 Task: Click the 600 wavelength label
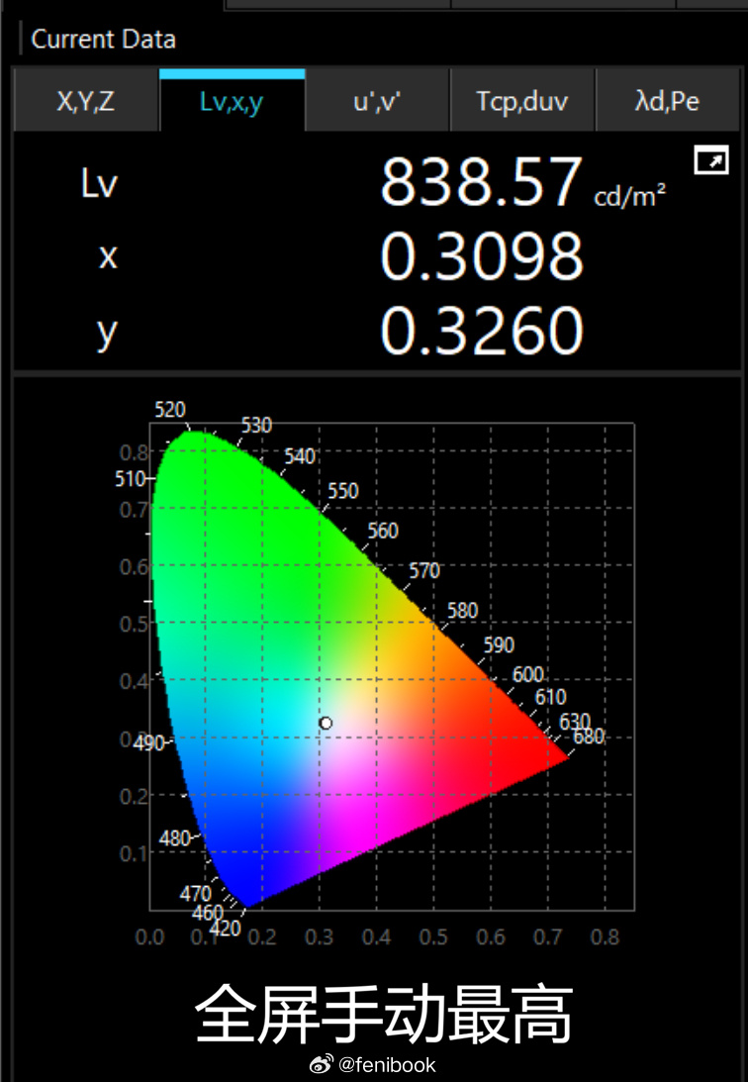click(x=528, y=674)
